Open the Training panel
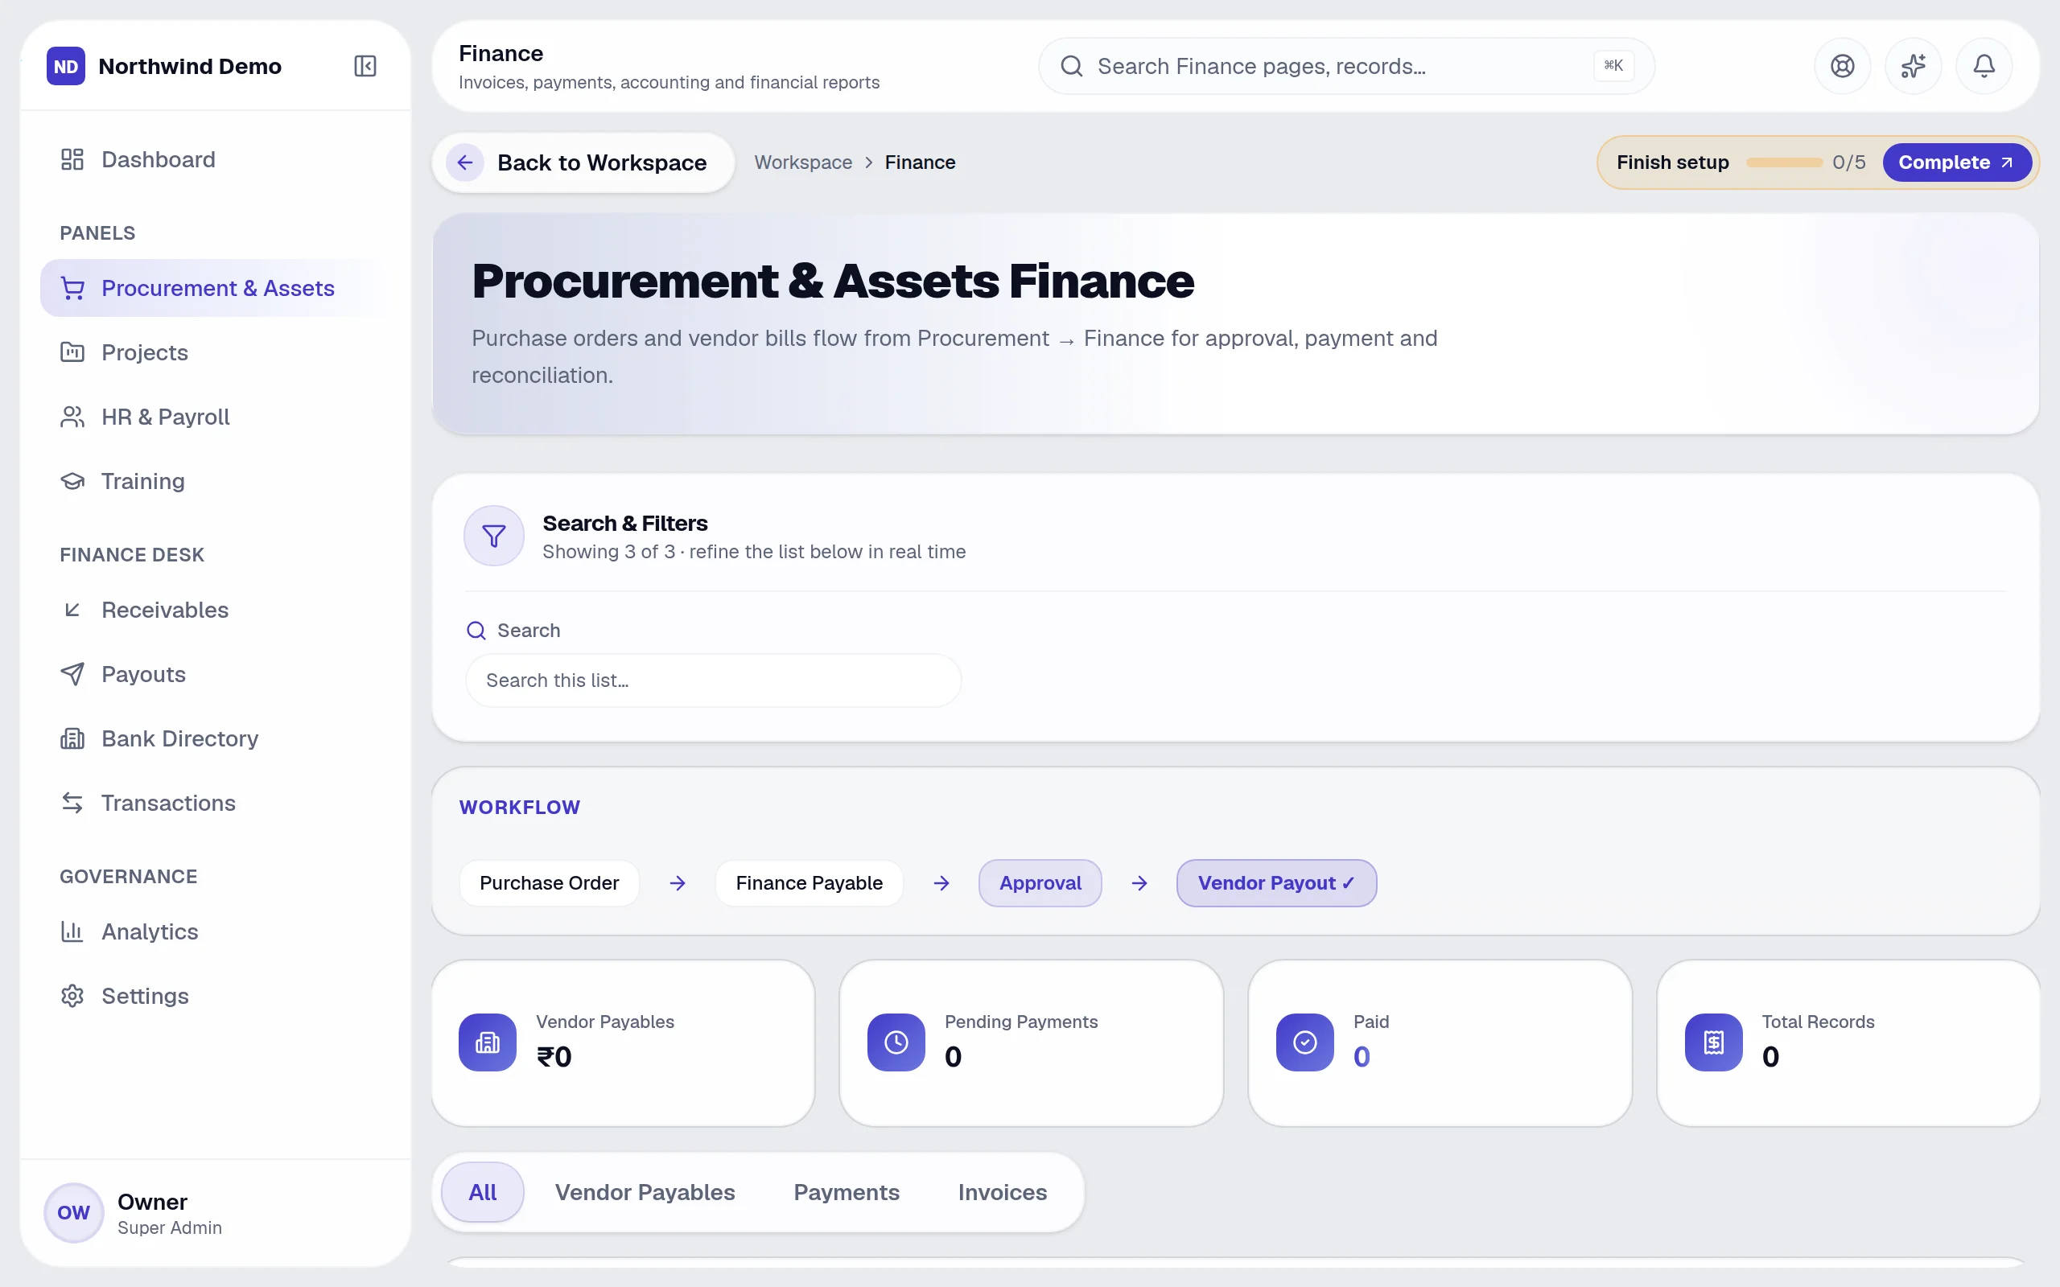The height and width of the screenshot is (1287, 2060). (x=216, y=481)
